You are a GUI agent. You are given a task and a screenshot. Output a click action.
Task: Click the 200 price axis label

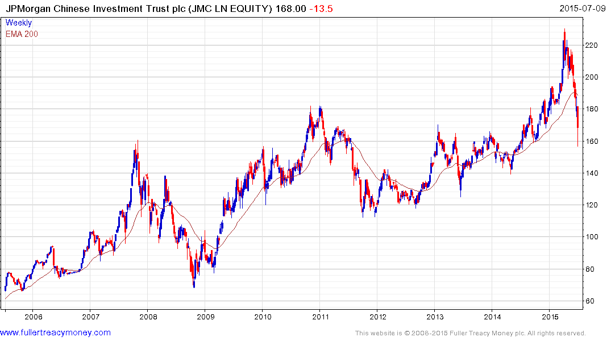coord(592,77)
